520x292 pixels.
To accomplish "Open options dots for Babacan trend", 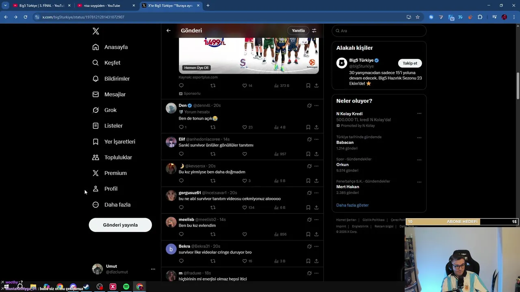I will click(419, 138).
